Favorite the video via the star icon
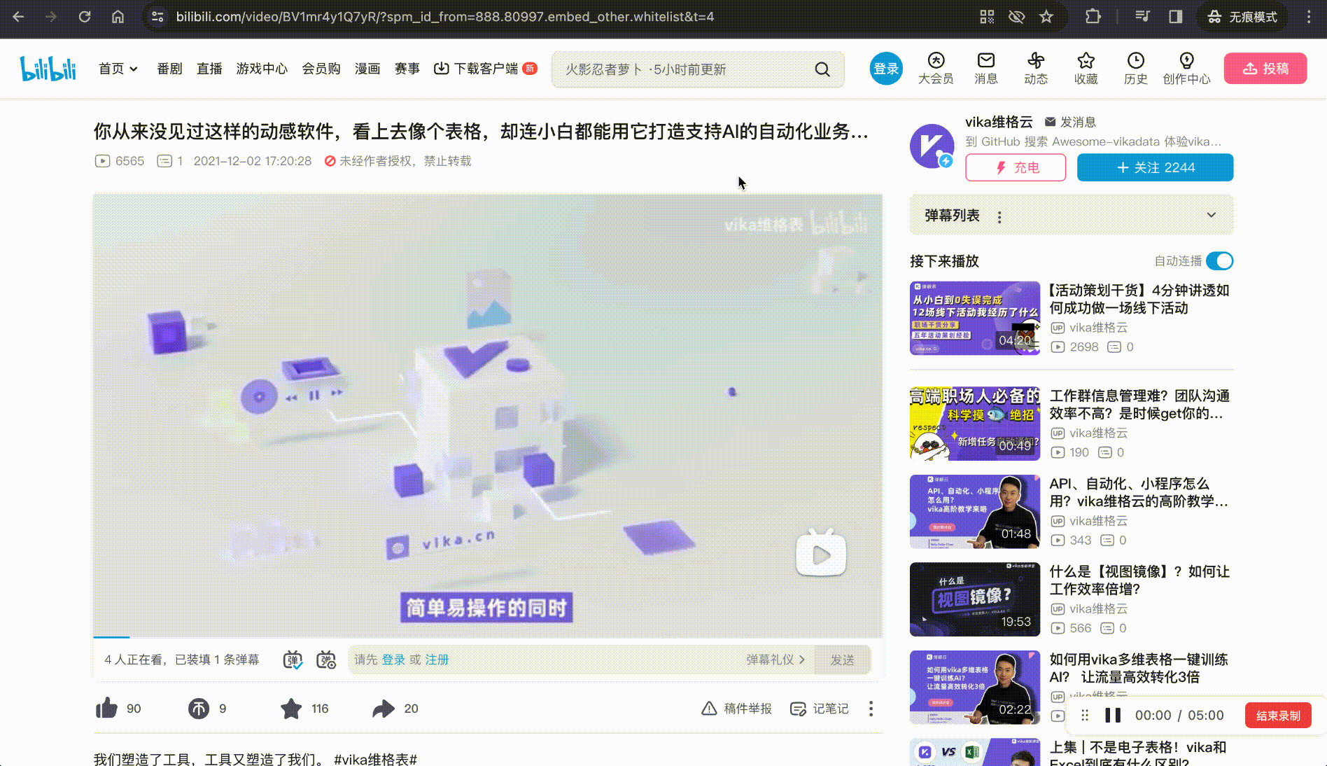 tap(291, 708)
